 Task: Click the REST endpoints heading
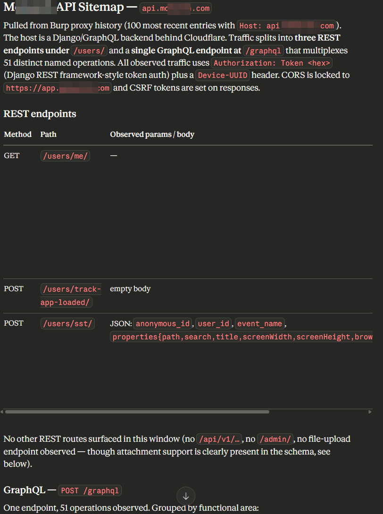pos(40,114)
